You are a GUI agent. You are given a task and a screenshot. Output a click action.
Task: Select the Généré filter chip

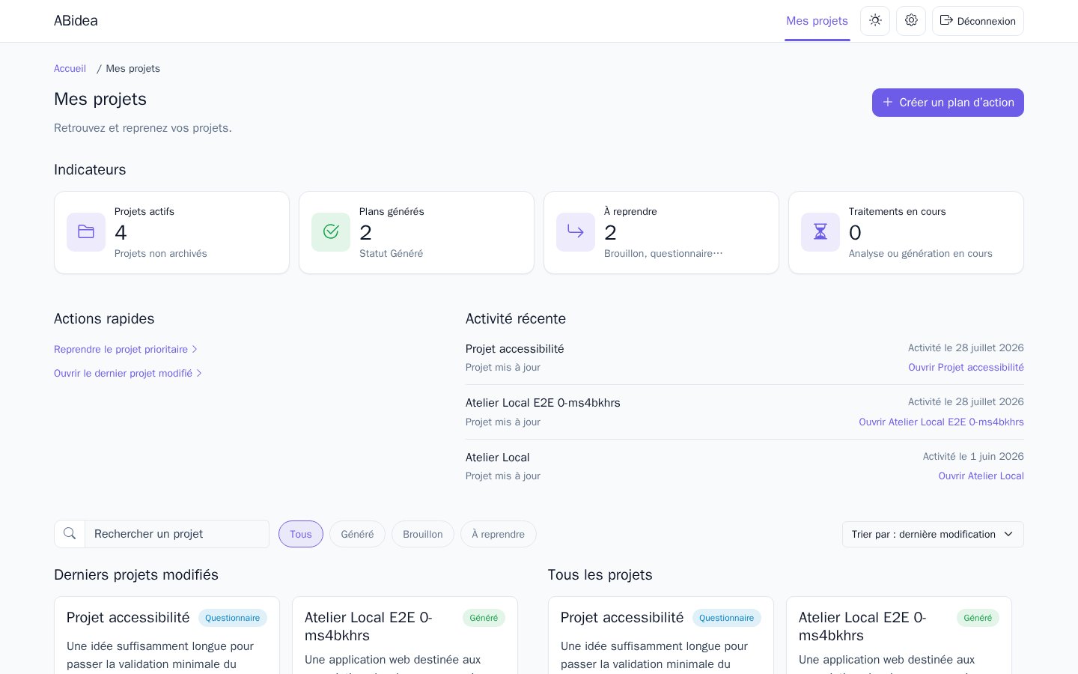pyautogui.click(x=357, y=534)
